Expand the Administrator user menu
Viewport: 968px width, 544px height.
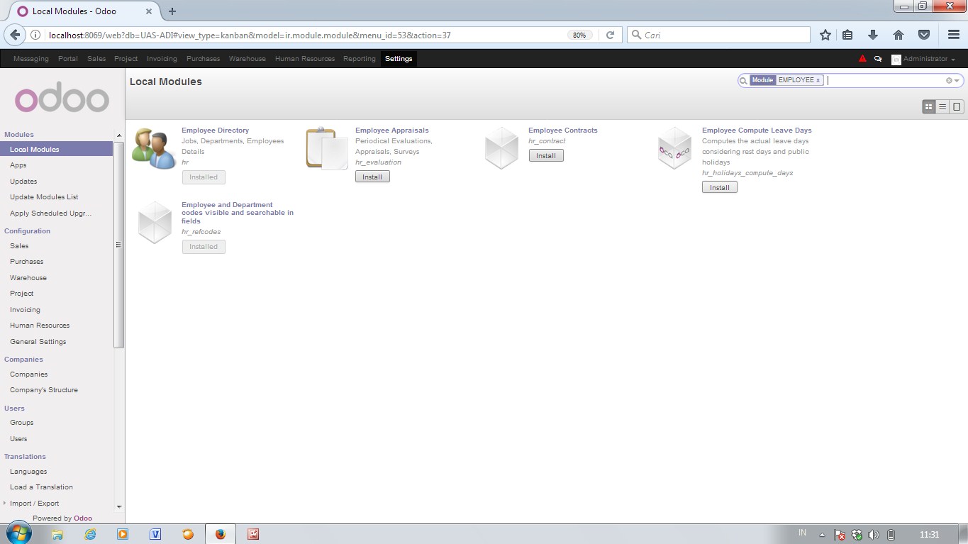(924, 58)
